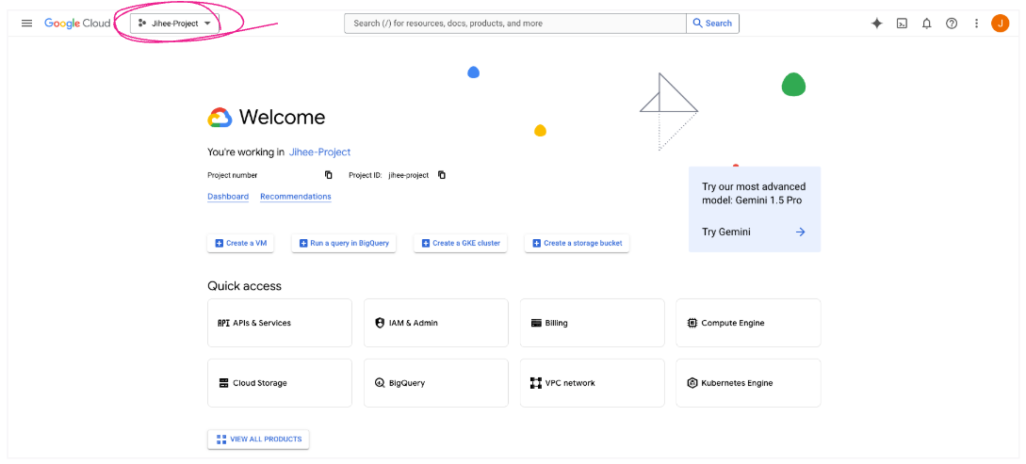Image resolution: width=1026 pixels, height=464 pixels.
Task: Click Run a query in BigQuery
Action: point(344,243)
